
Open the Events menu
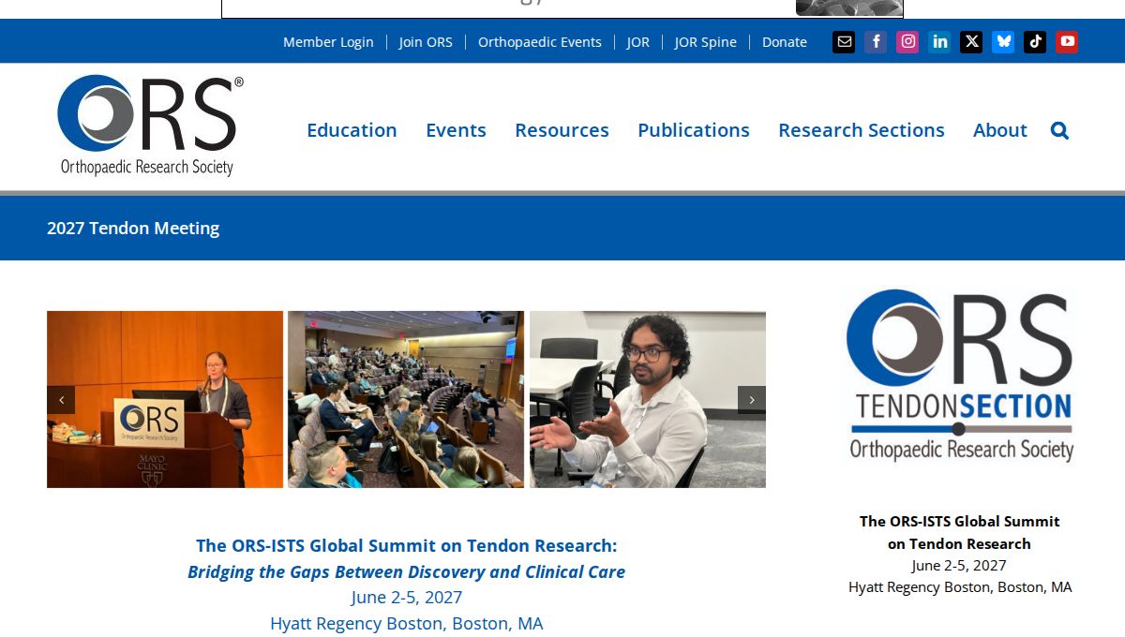tap(456, 130)
